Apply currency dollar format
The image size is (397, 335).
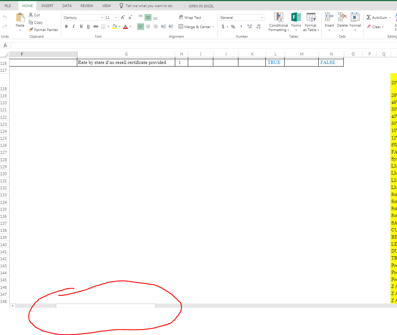tap(223, 26)
